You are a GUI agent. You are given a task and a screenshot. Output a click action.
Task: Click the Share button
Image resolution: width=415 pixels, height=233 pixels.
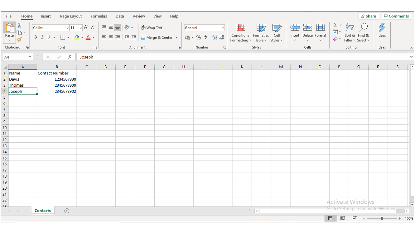click(x=369, y=16)
